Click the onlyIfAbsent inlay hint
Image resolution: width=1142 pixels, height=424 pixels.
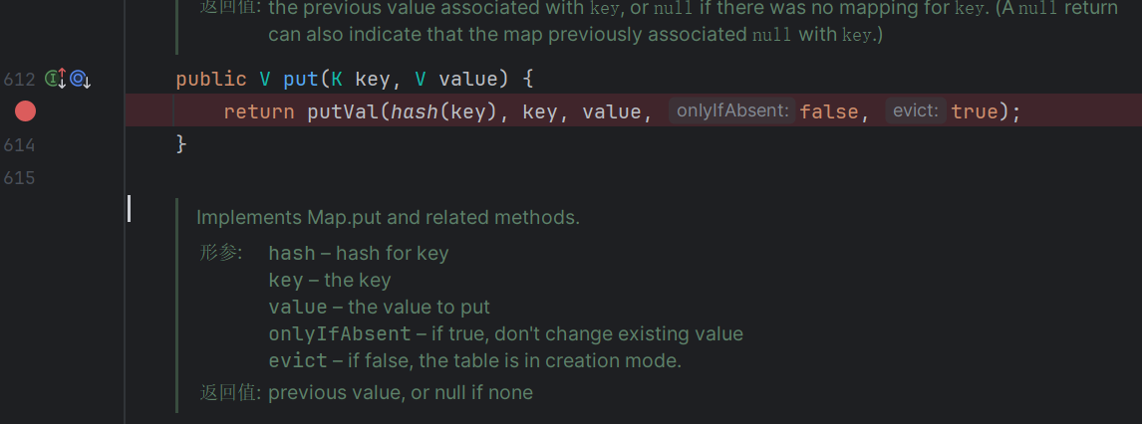pos(732,110)
